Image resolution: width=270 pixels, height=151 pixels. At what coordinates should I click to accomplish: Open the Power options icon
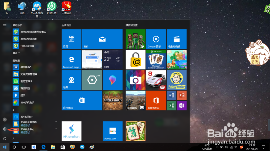pyautogui.click(x=5, y=138)
